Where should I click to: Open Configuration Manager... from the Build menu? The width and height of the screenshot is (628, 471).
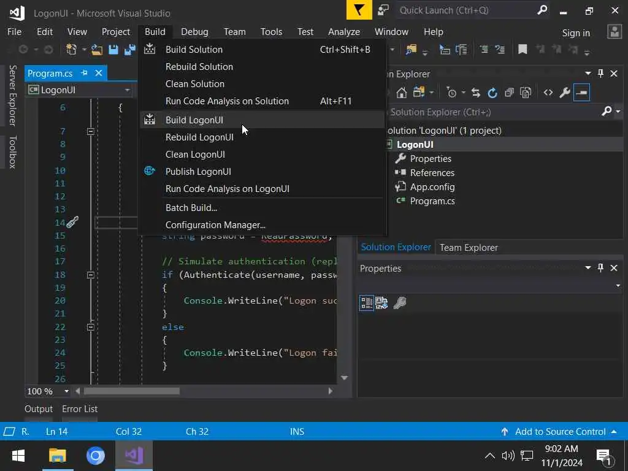tap(262, 225)
